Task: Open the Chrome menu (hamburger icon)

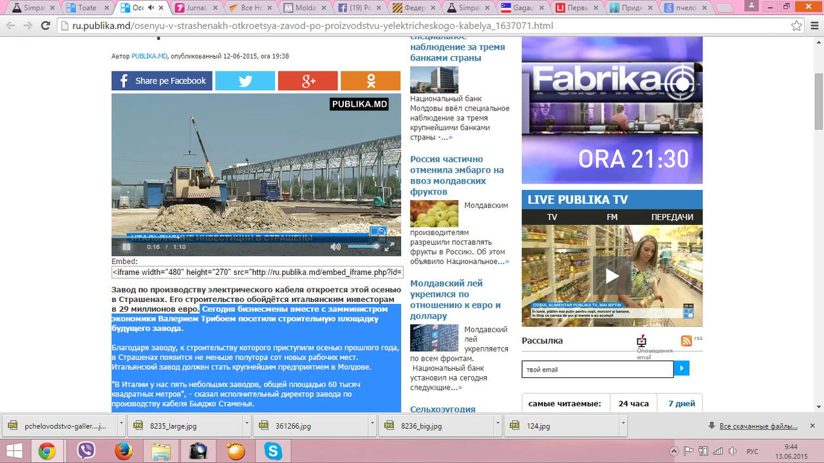Action: [x=814, y=26]
